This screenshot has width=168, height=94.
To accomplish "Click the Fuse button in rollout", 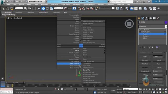I will pyautogui.click(x=159, y=64).
